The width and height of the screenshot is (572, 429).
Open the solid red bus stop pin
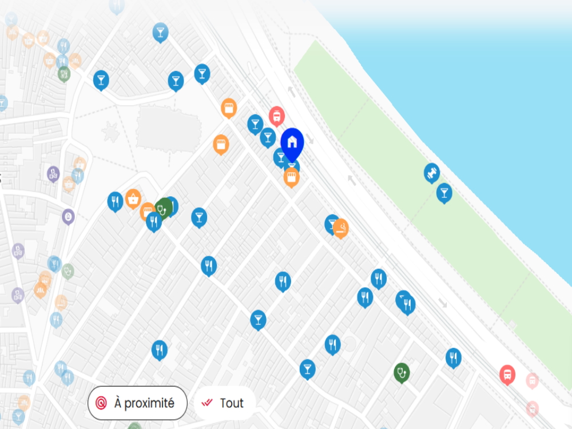point(507,374)
